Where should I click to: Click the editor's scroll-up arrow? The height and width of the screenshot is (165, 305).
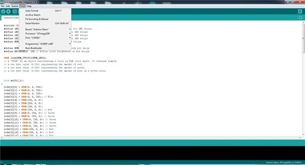[x=303, y=22]
